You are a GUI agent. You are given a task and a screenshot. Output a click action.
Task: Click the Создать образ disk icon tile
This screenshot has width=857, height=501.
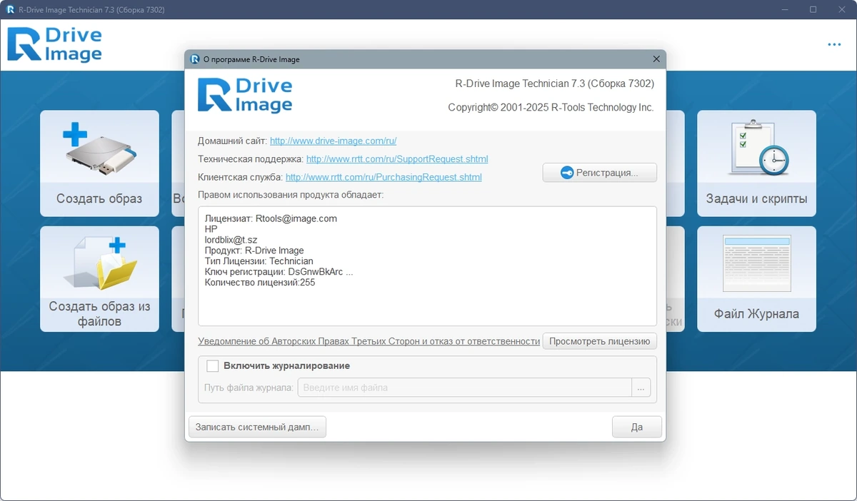coord(99,163)
